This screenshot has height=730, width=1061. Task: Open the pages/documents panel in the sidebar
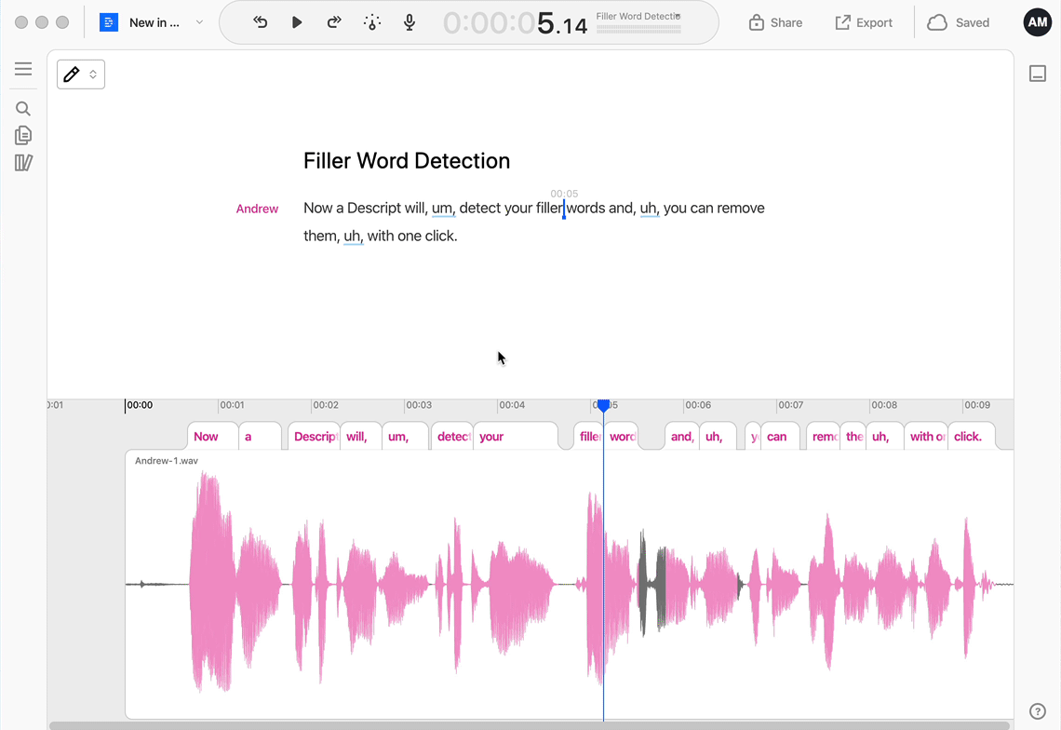click(23, 135)
